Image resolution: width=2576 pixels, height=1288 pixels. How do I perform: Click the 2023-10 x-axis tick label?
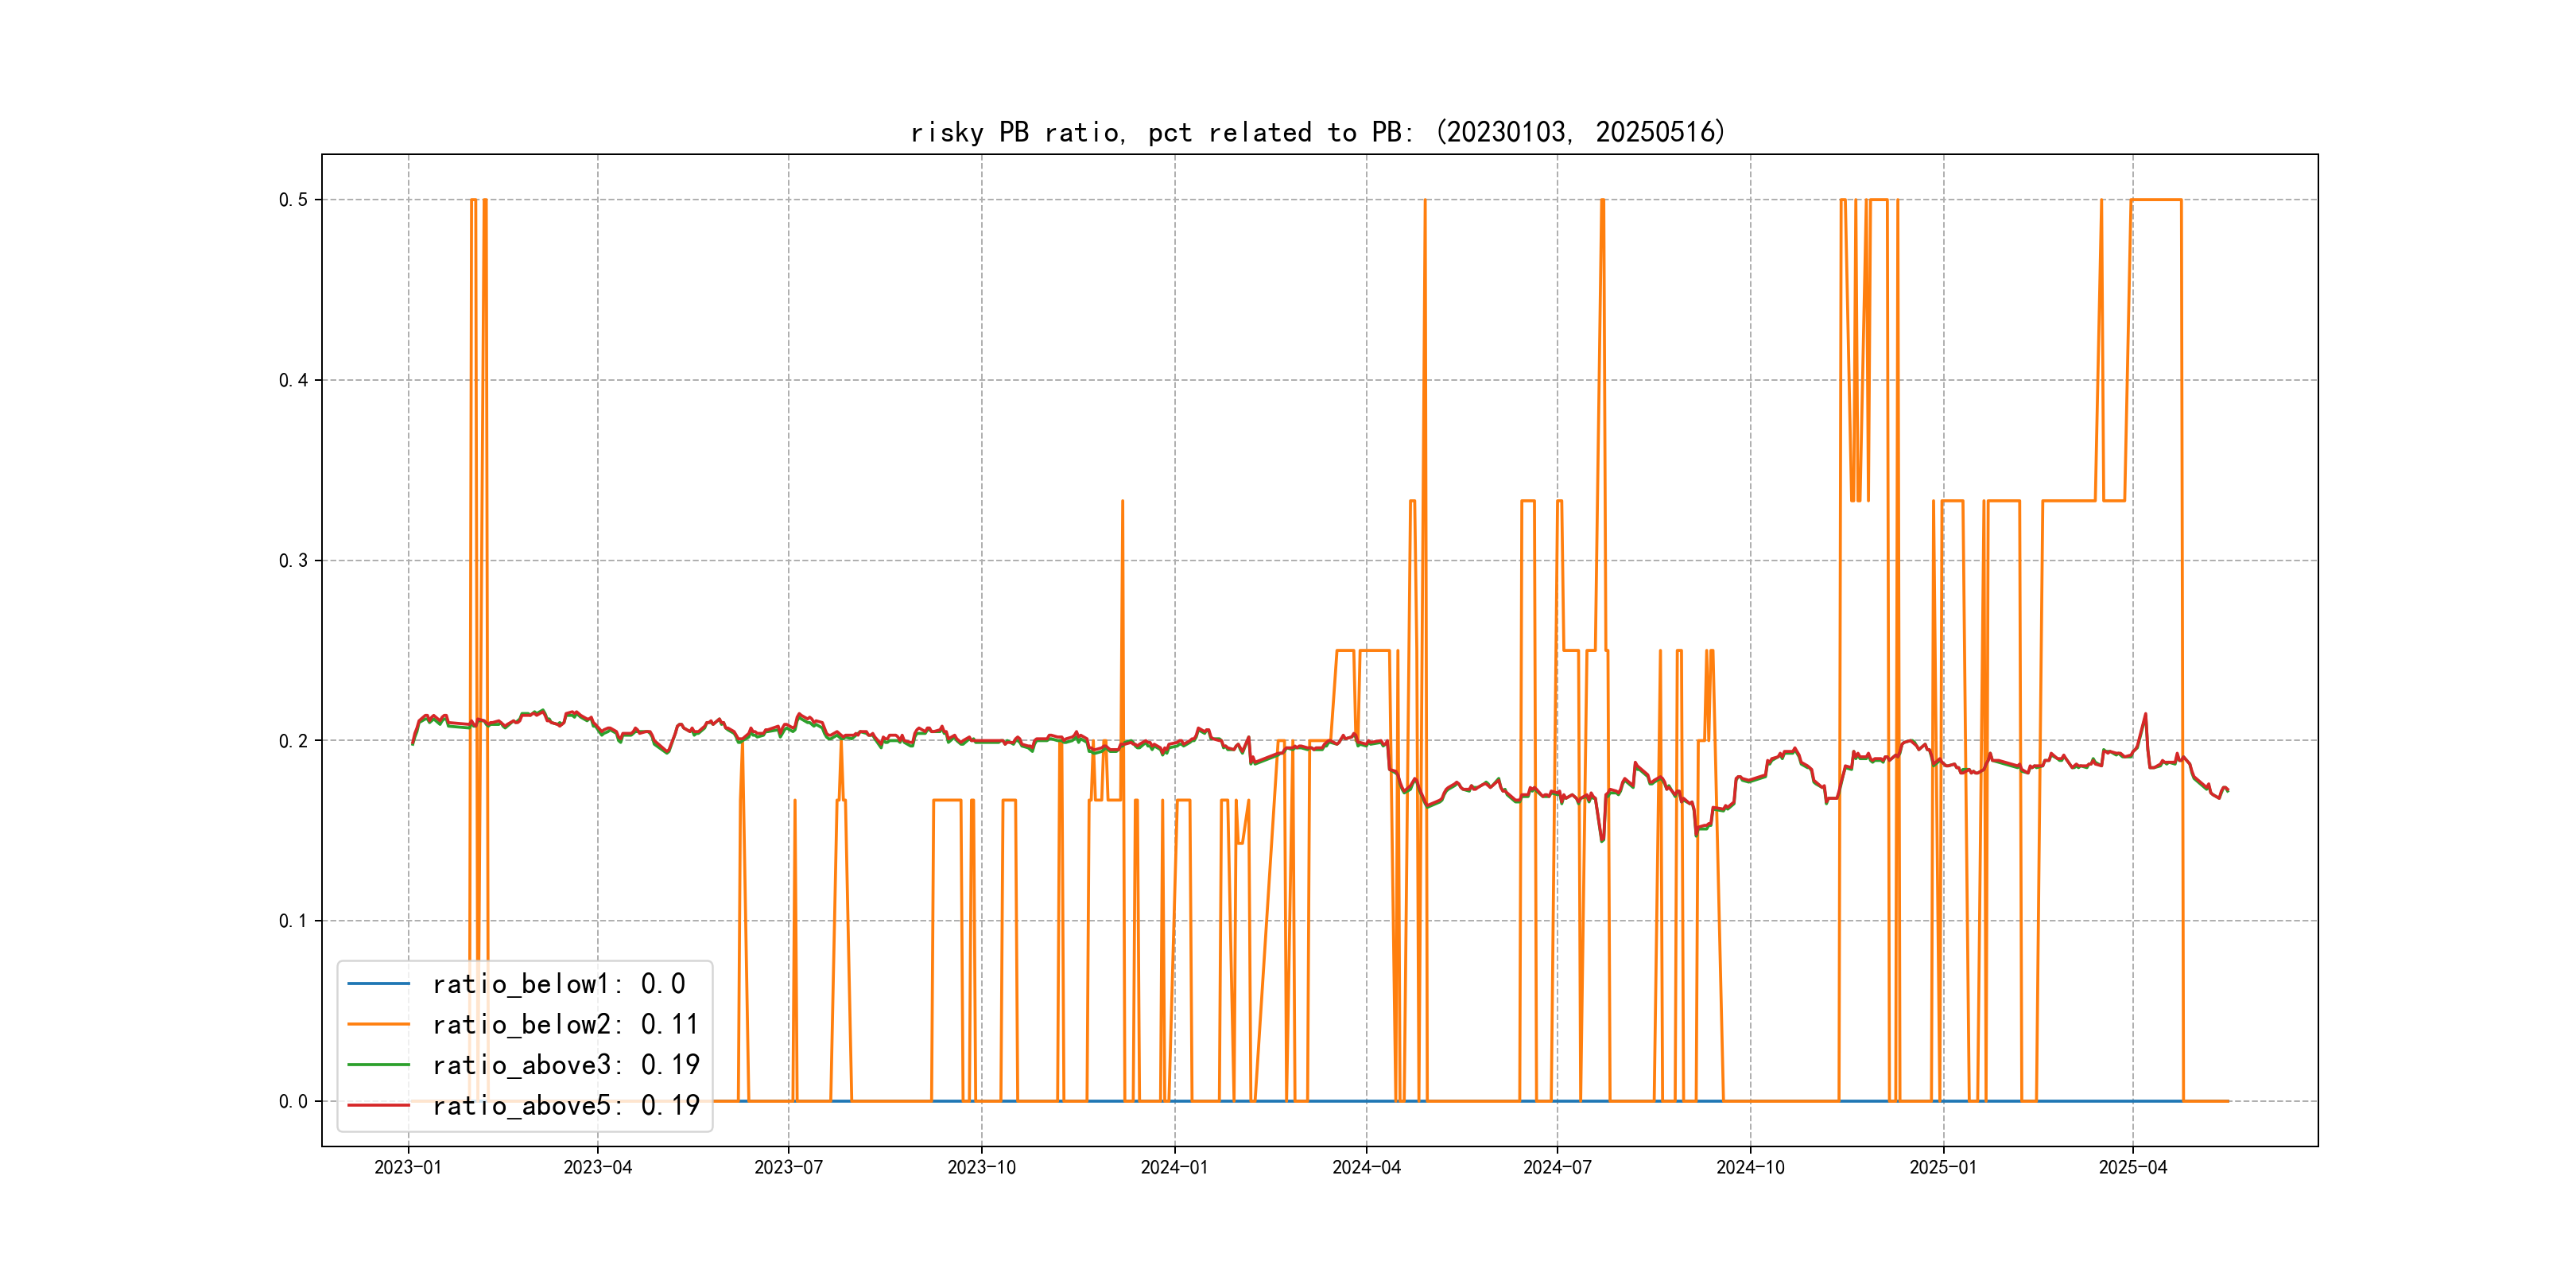[981, 1167]
